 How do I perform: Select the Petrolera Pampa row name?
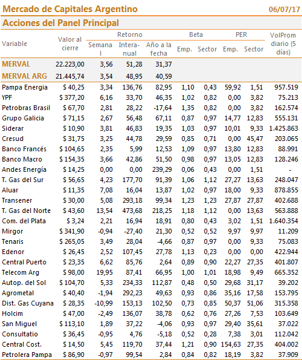coord(27,355)
